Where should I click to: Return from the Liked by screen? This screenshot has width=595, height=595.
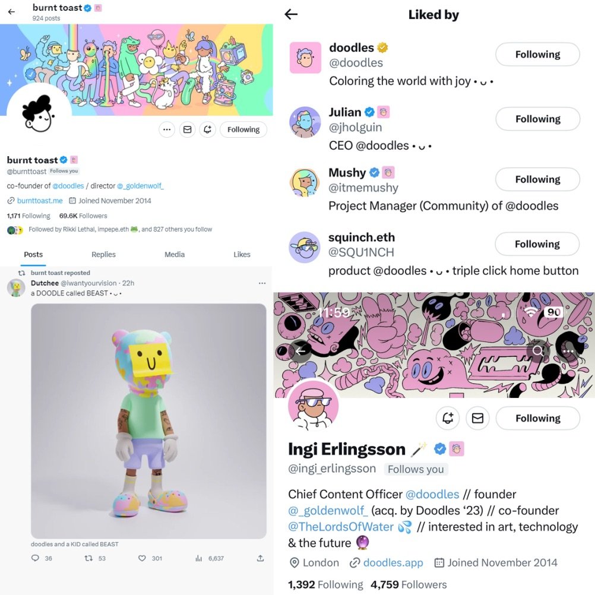click(291, 14)
